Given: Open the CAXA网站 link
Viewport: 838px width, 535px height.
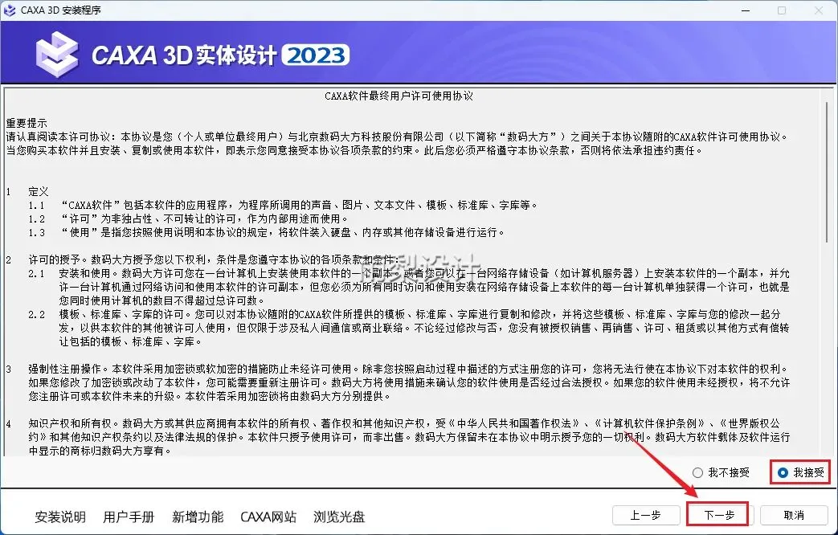Looking at the screenshot, I should (268, 517).
